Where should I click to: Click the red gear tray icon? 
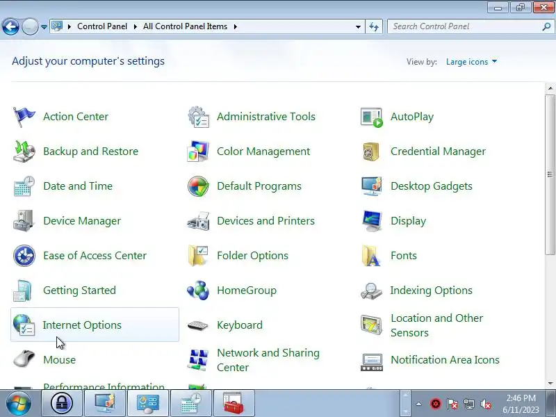436,404
